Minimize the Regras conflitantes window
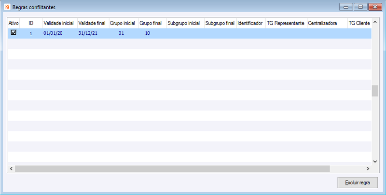 [346, 7]
